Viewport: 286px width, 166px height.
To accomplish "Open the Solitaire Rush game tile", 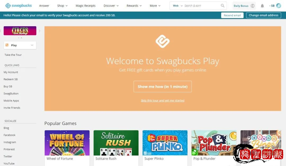I will pyautogui.click(x=116, y=148).
